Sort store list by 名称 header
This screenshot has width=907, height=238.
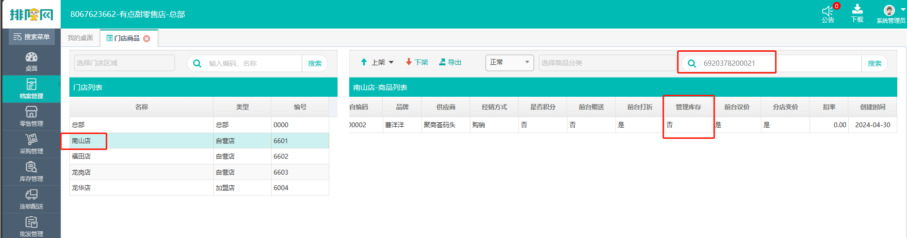coord(142,107)
